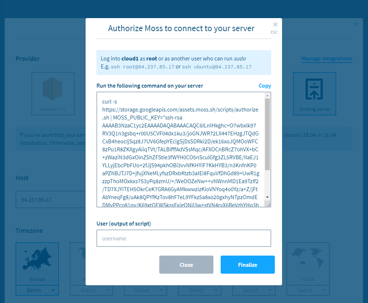
Task: Close the background server panel with X
Action: 356,25
